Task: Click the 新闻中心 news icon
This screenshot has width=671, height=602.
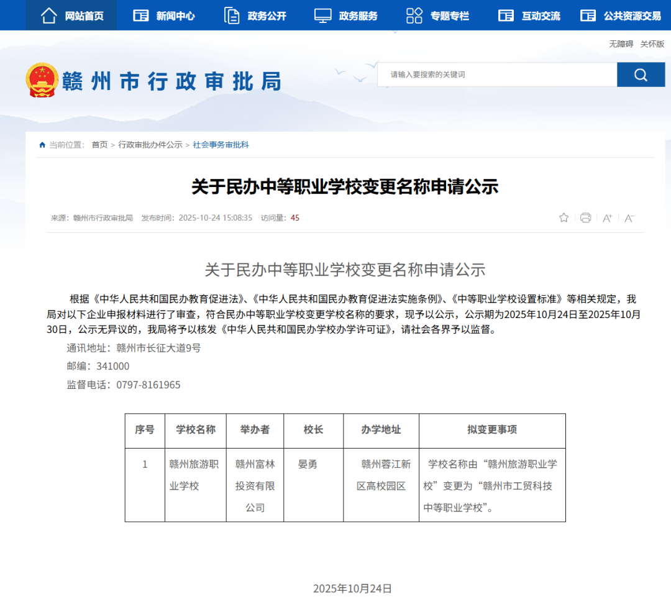Action: (141, 16)
